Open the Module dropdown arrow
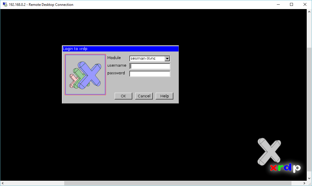Screen dimensions: 312x186 167,58
